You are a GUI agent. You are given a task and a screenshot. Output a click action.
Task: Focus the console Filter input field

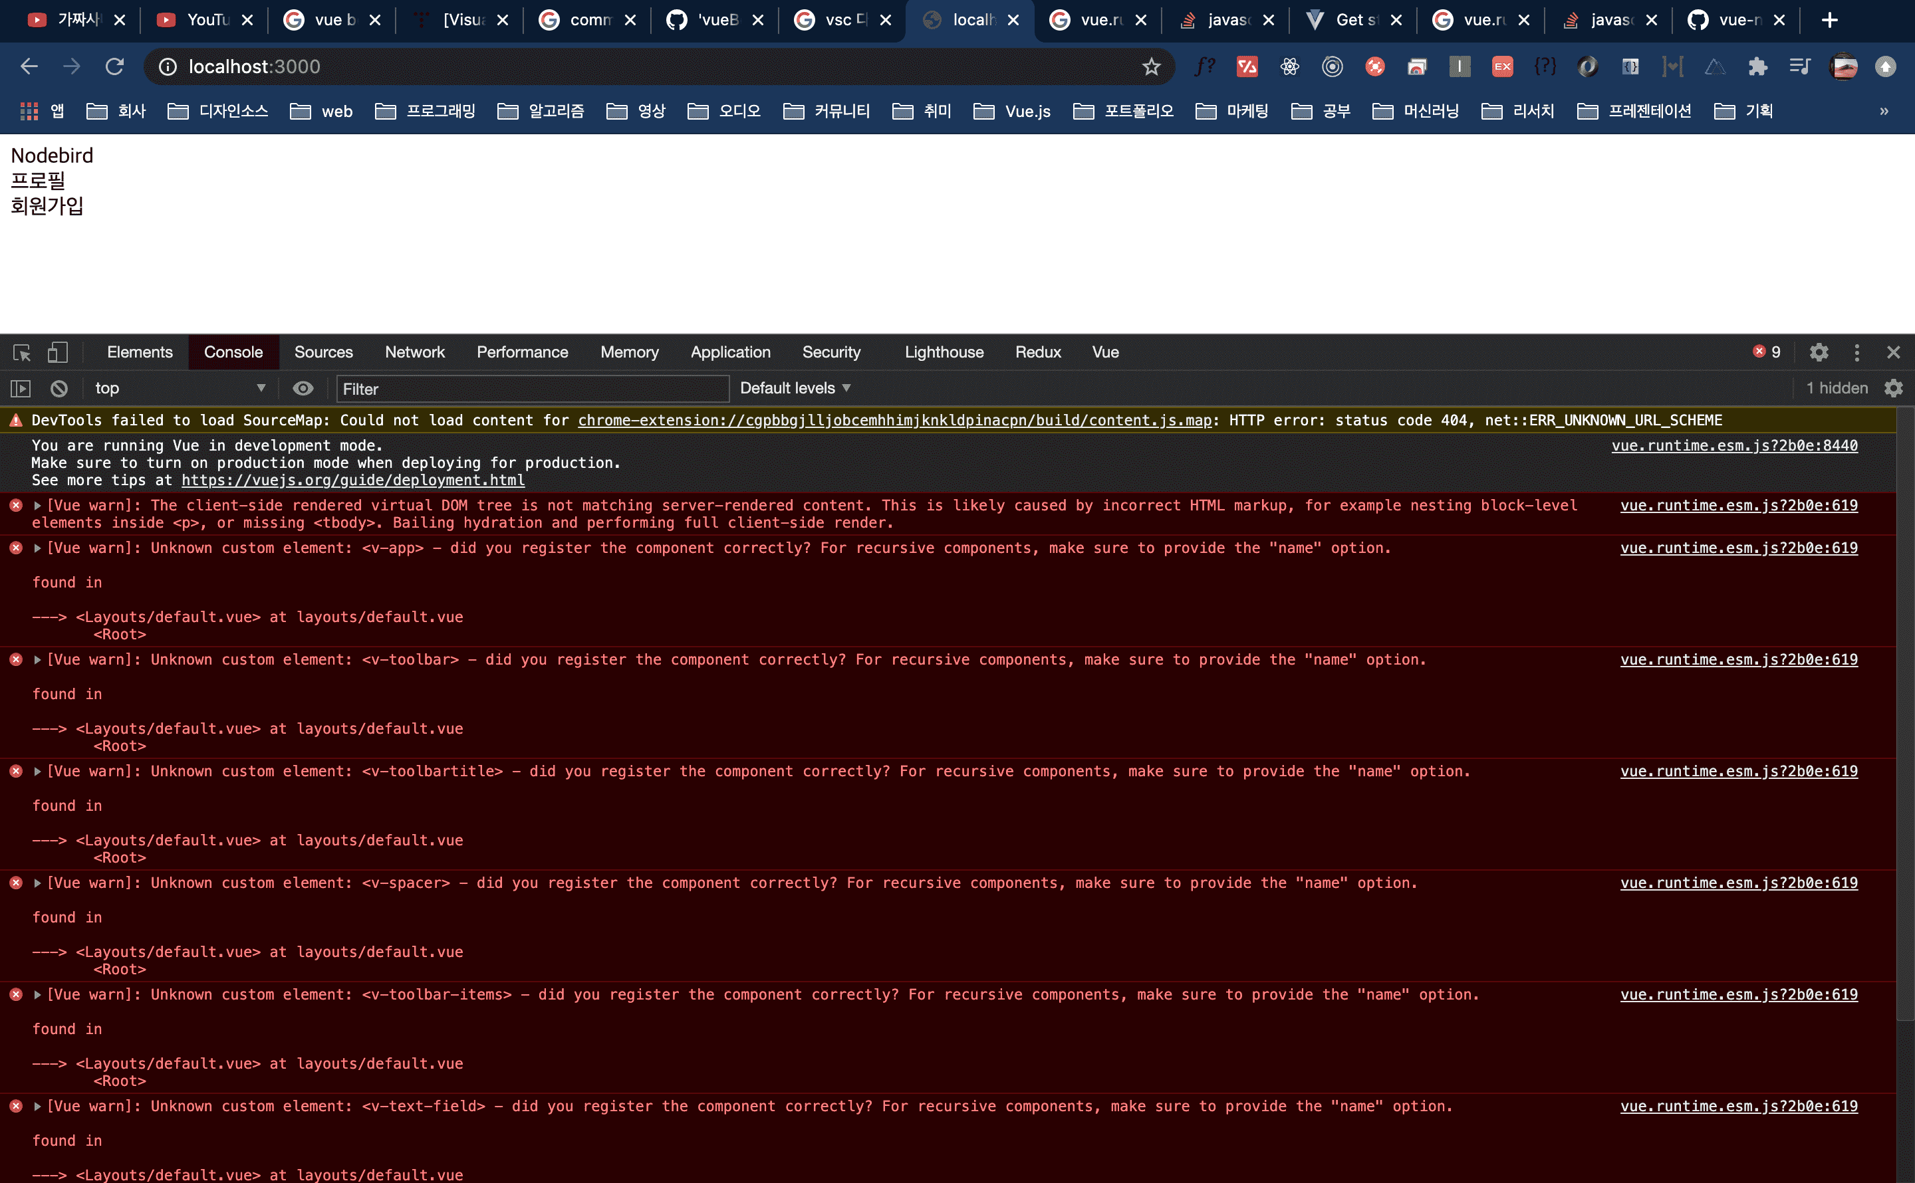click(532, 389)
